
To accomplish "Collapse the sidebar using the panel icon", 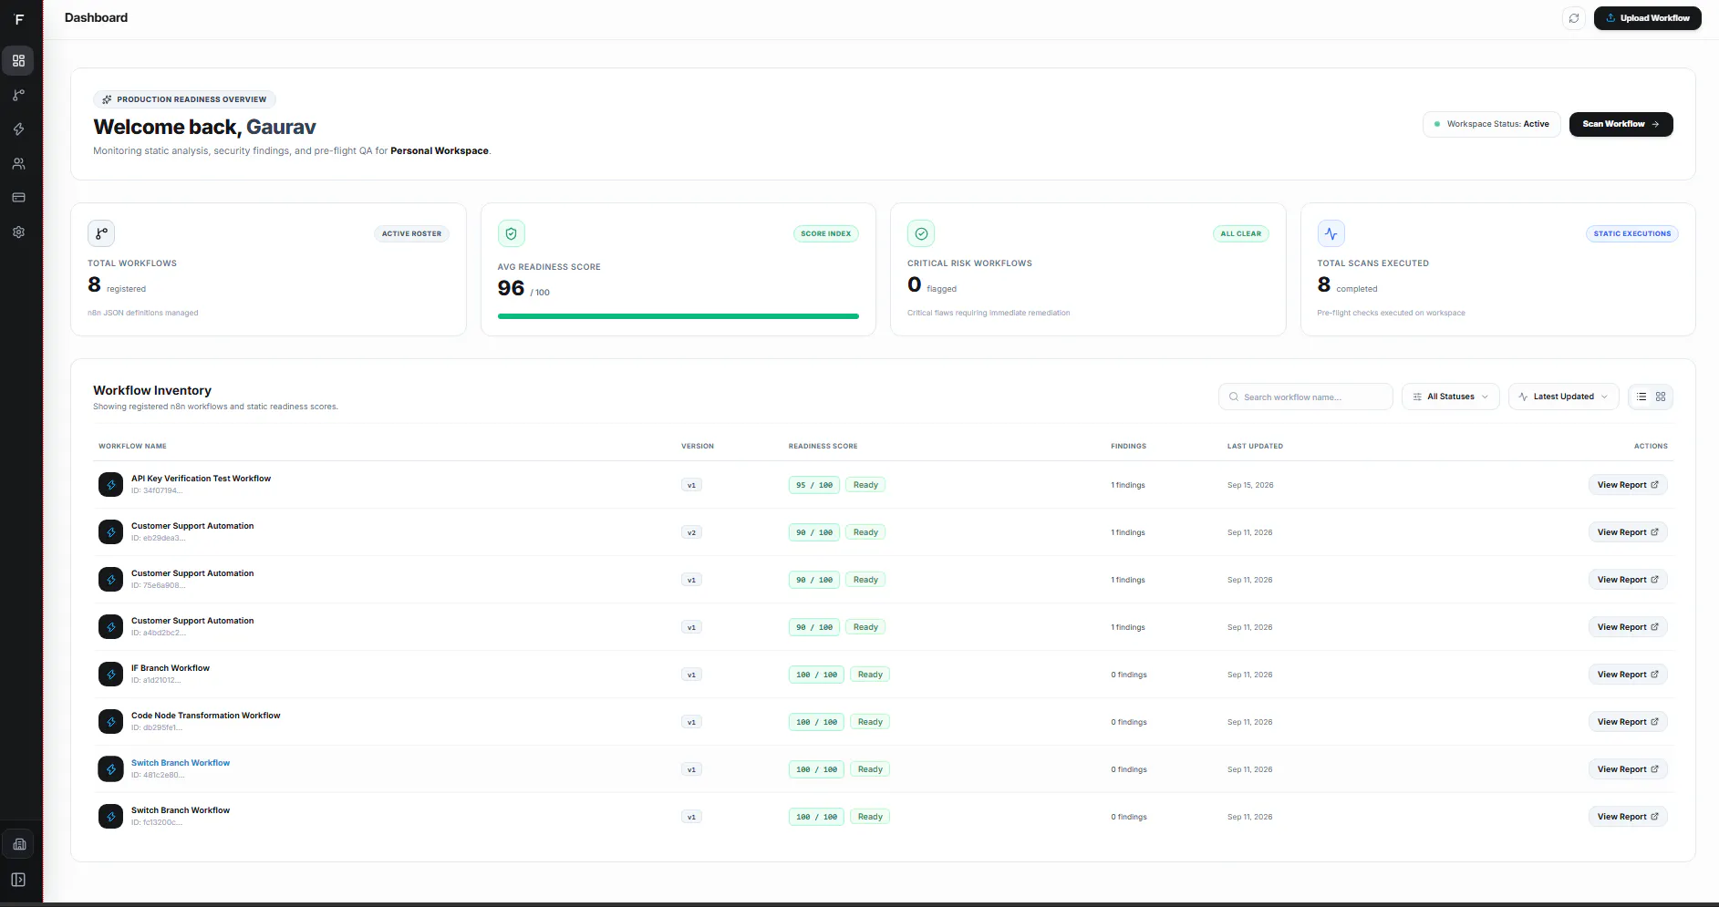I will point(18,880).
